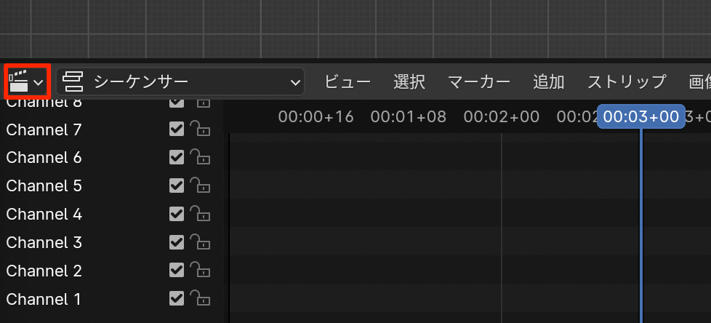The image size is (711, 323).
Task: Click the Channel 1 padlock icon
Action: 200,298
